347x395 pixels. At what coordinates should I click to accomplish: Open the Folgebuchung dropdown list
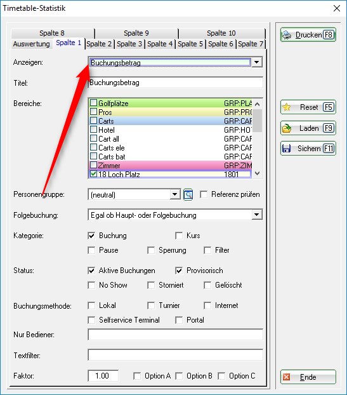coord(257,215)
